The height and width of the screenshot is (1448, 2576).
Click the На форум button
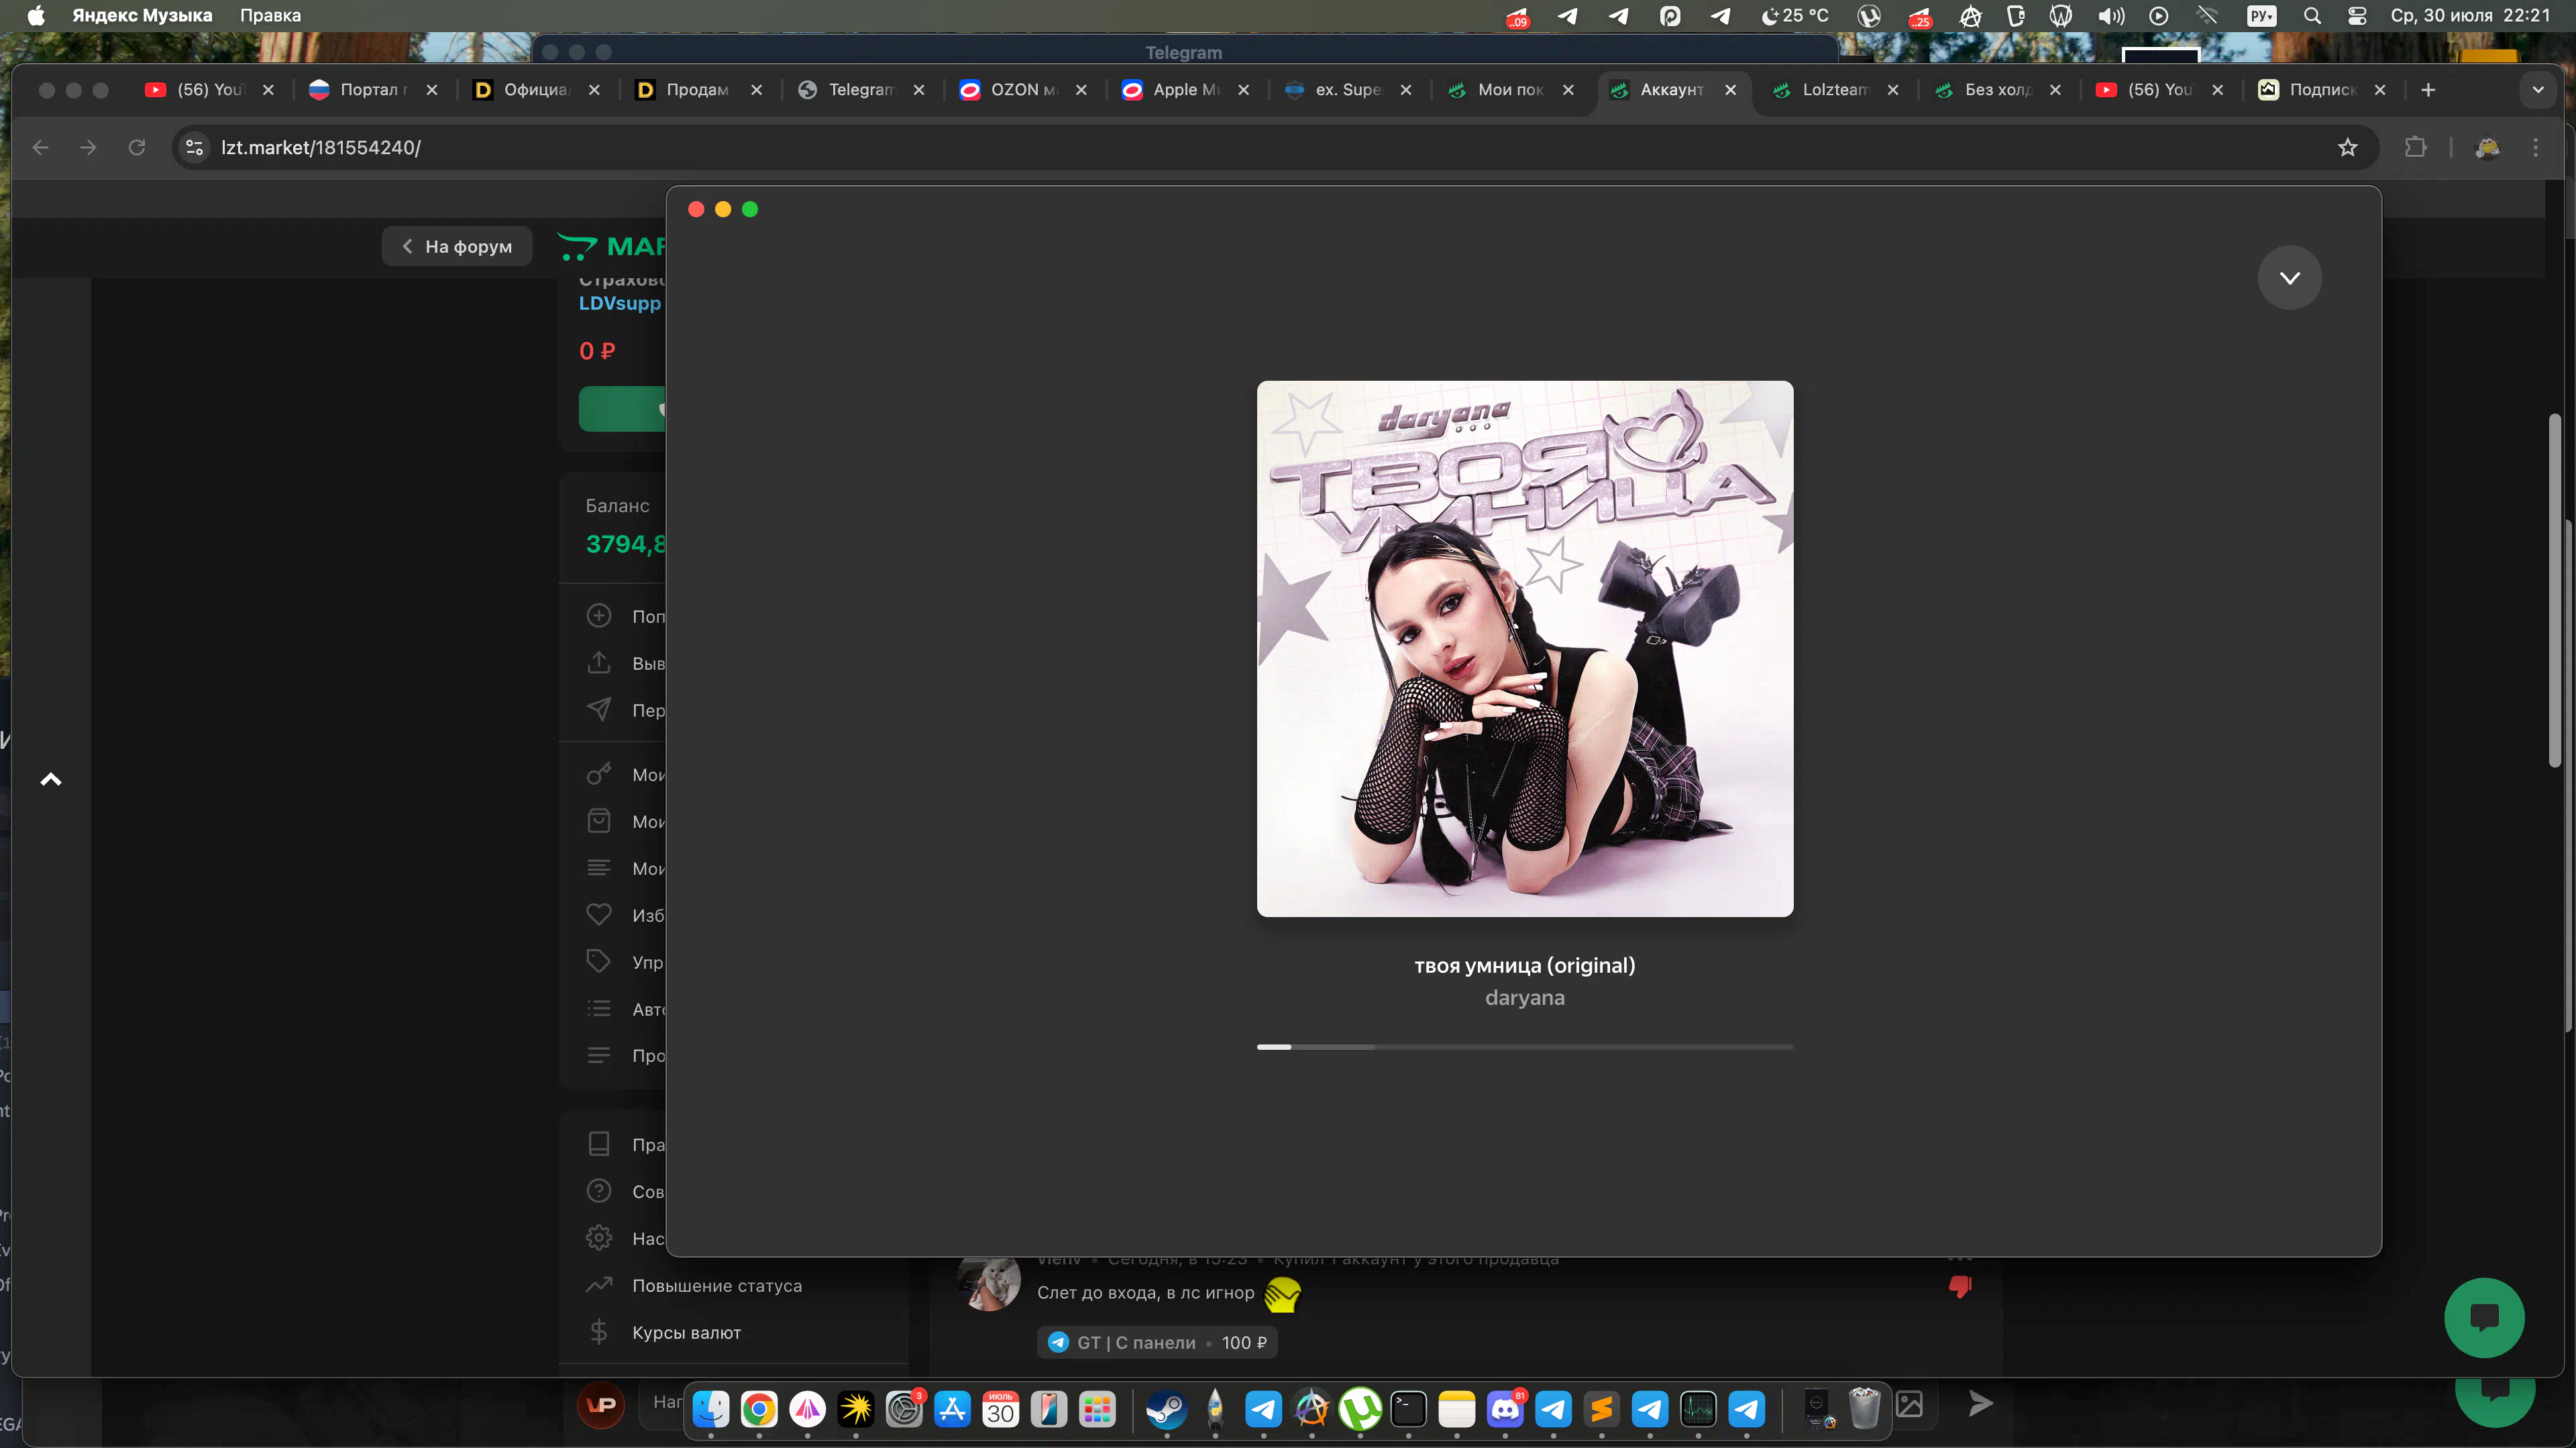point(457,246)
